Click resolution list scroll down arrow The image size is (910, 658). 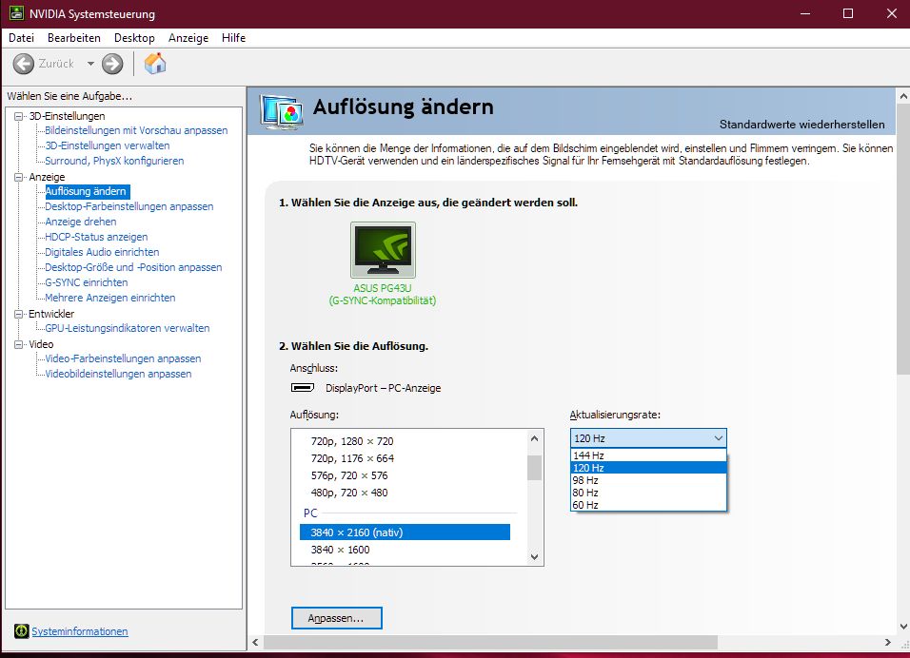(x=535, y=557)
